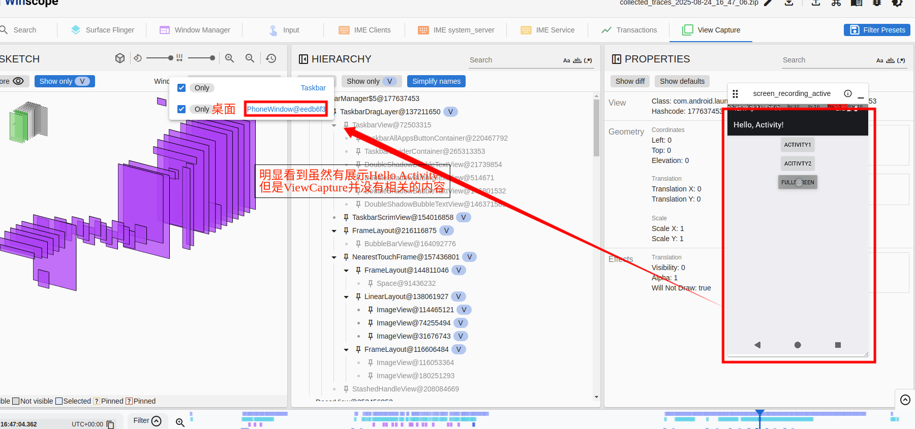The width and height of the screenshot is (915, 429).
Task: Switch to the Transactions tab
Action: click(629, 30)
